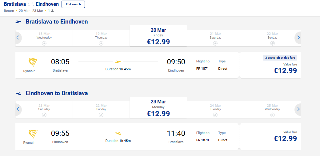Click the round-trip arrows between Bratislava and Eindhoven
The image size is (320, 156).
pyautogui.click(x=31, y=4)
